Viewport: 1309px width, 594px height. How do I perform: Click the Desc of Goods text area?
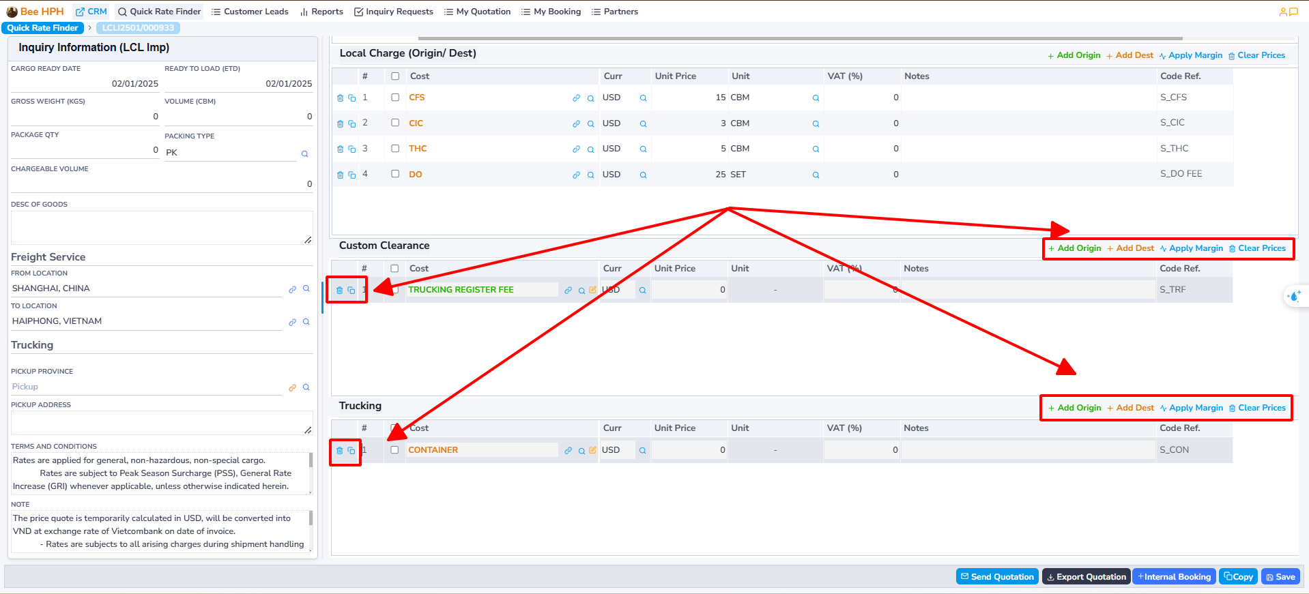161,227
